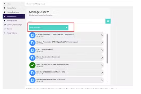Click the bell icon for Pending Actions
Image resolution: width=141 pixels, height=94 pixels.
pyautogui.click(x=4, y=21)
